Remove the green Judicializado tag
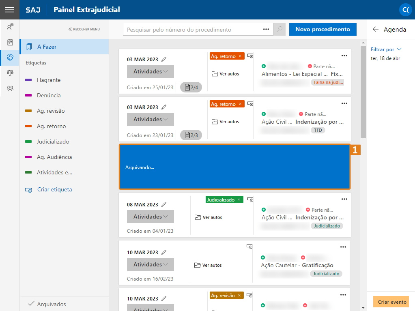 [239, 199]
